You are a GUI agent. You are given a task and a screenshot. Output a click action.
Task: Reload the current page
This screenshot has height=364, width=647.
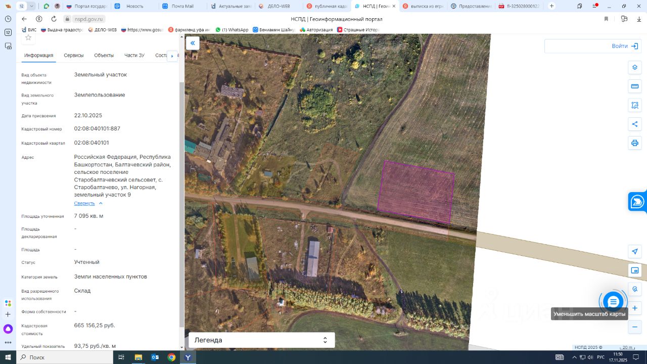point(53,19)
